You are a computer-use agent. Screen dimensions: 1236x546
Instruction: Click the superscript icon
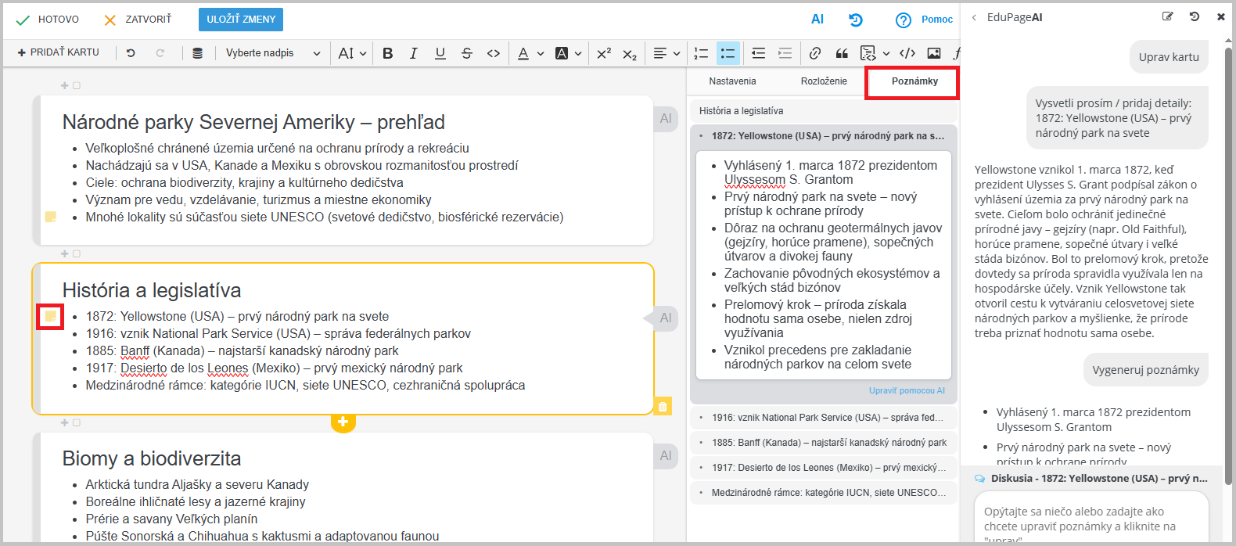click(x=604, y=53)
